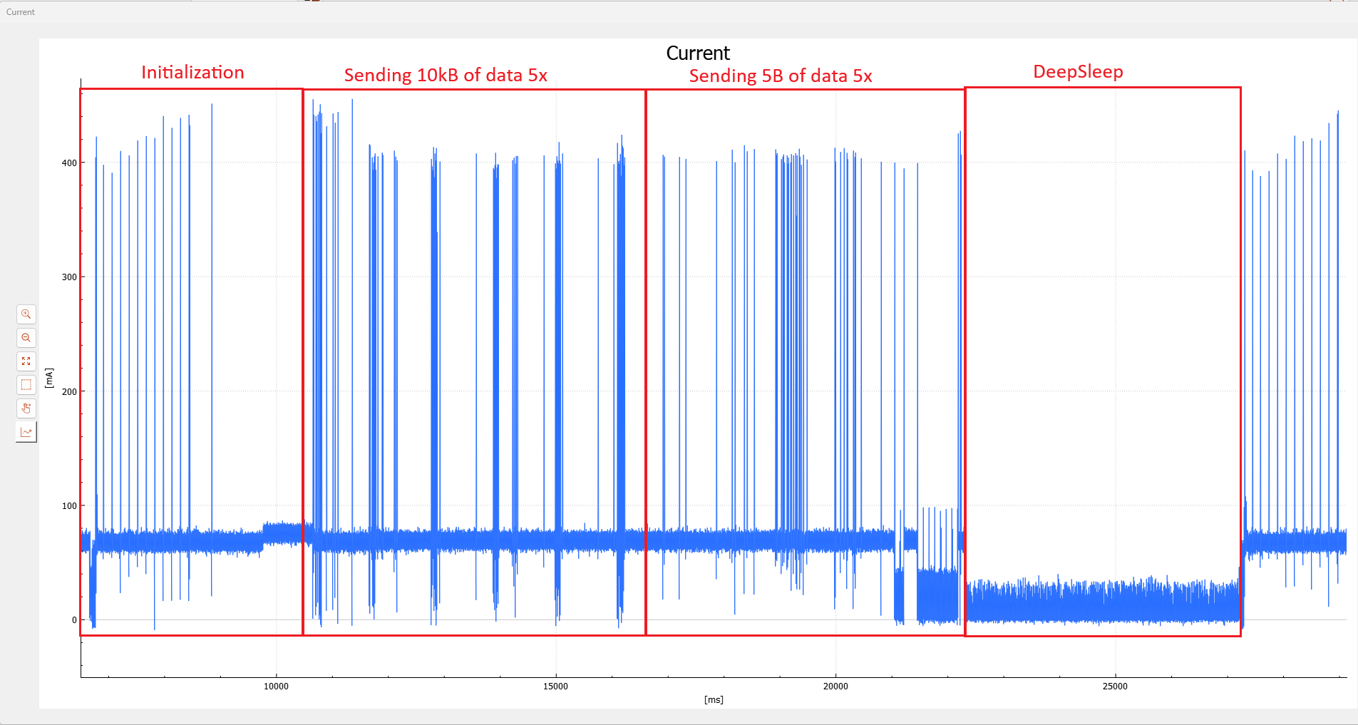Click the 10000 tick on the time axis
Viewport: 1358px width, 725px height.
276,687
